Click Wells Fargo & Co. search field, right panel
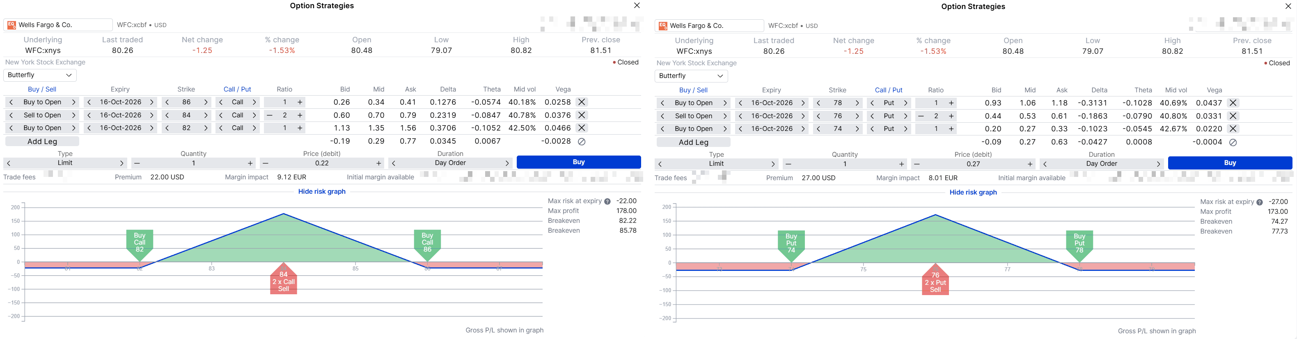 (709, 26)
